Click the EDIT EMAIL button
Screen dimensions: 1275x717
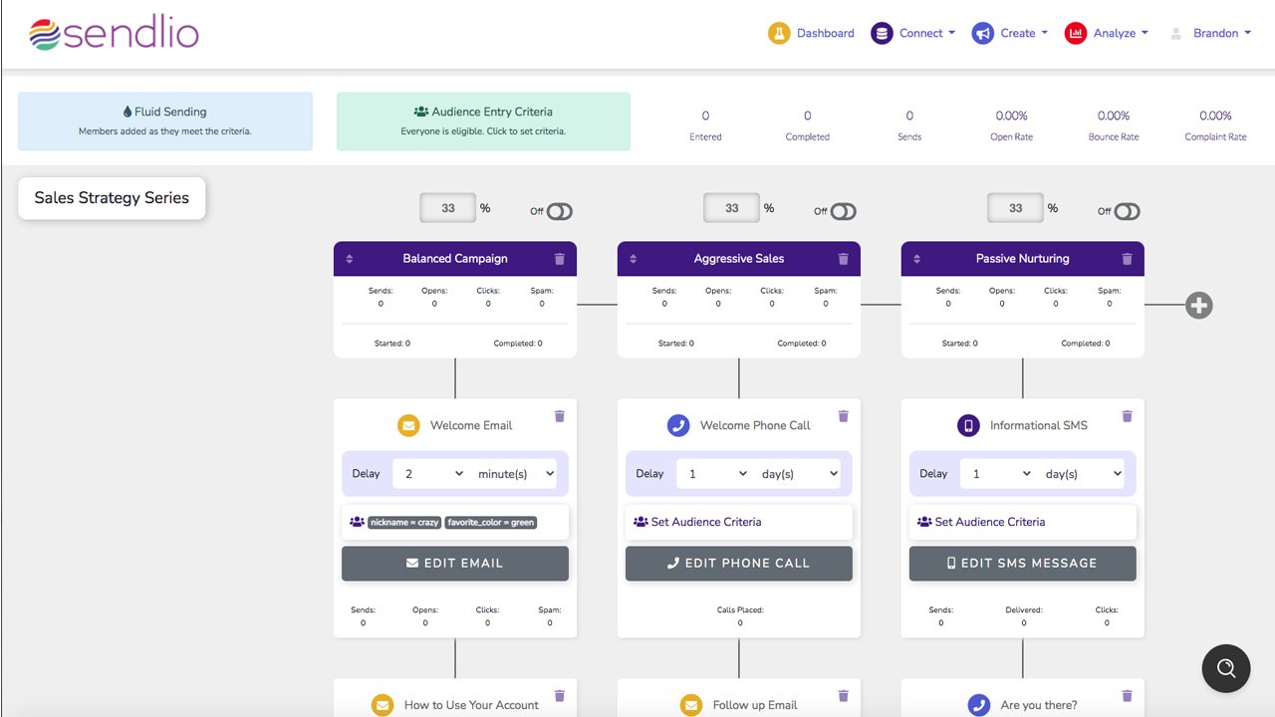click(x=455, y=564)
